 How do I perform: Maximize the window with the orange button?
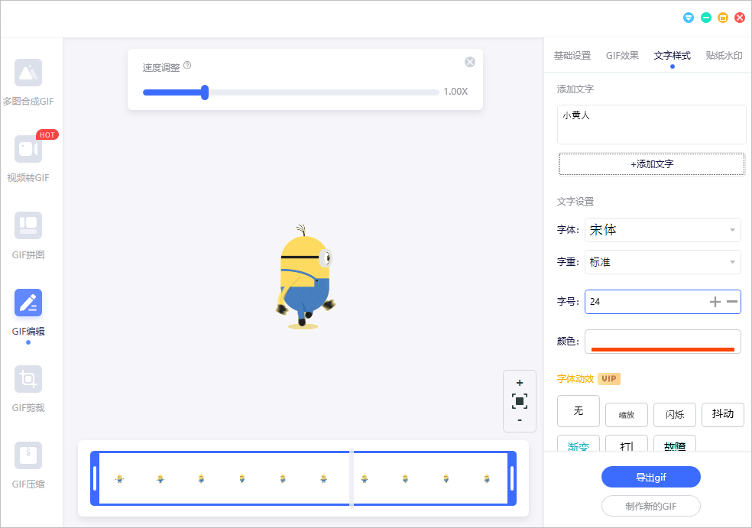point(723,18)
